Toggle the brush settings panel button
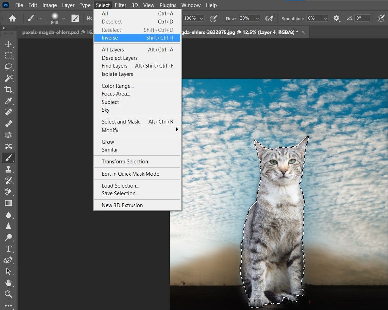 point(75,18)
